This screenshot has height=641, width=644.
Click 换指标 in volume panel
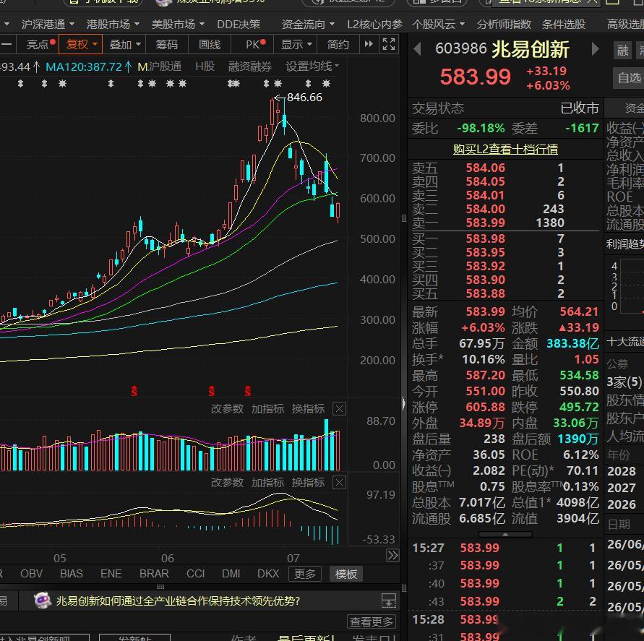[308, 409]
